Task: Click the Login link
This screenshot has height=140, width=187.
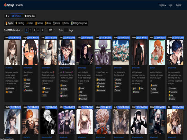Action: (170, 5)
